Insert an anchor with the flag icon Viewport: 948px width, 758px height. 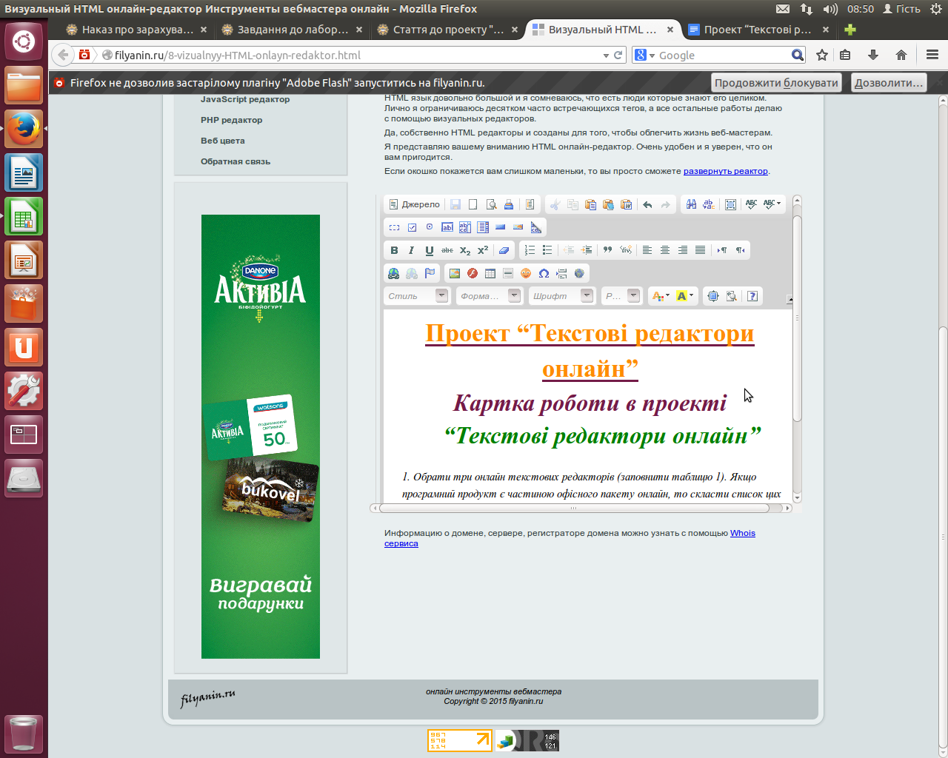click(x=430, y=273)
